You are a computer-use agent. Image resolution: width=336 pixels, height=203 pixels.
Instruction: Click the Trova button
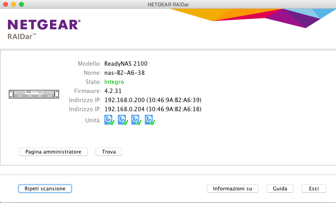coord(109,152)
